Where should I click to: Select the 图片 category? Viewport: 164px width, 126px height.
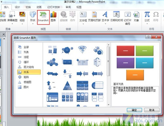(x=29, y=87)
